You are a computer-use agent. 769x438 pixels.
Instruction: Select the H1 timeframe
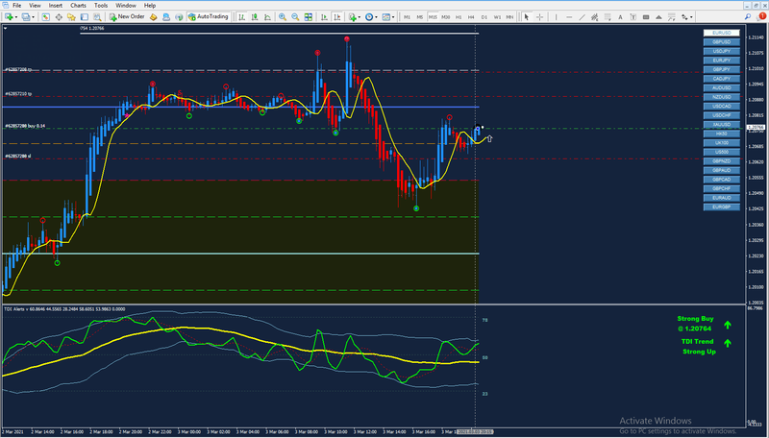pyautogui.click(x=459, y=17)
